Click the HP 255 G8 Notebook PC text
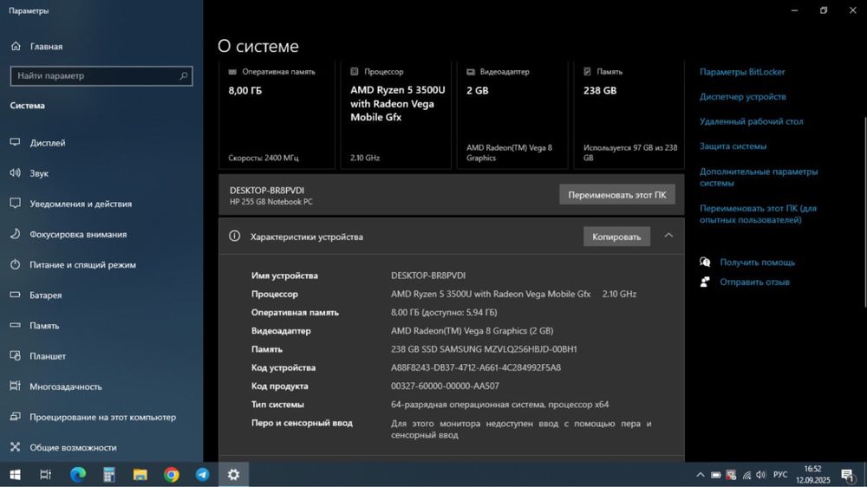The width and height of the screenshot is (867, 487). tap(271, 202)
